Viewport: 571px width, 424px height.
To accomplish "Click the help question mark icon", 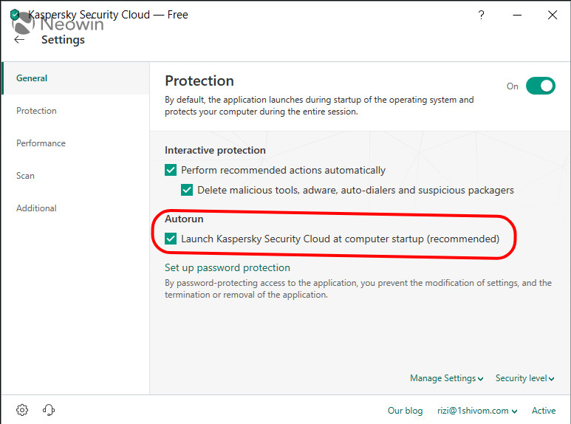I will click(481, 15).
